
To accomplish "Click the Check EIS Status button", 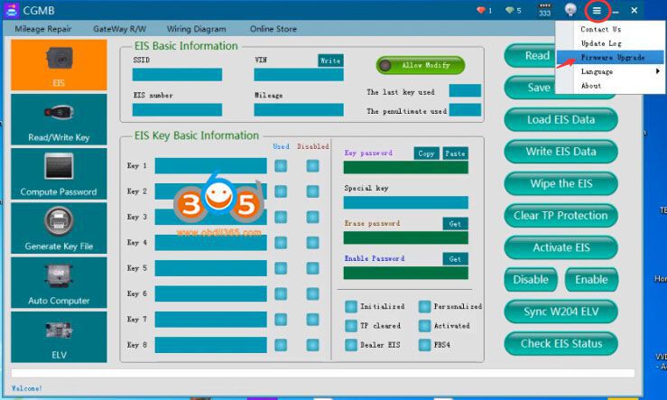I will tap(560, 343).
